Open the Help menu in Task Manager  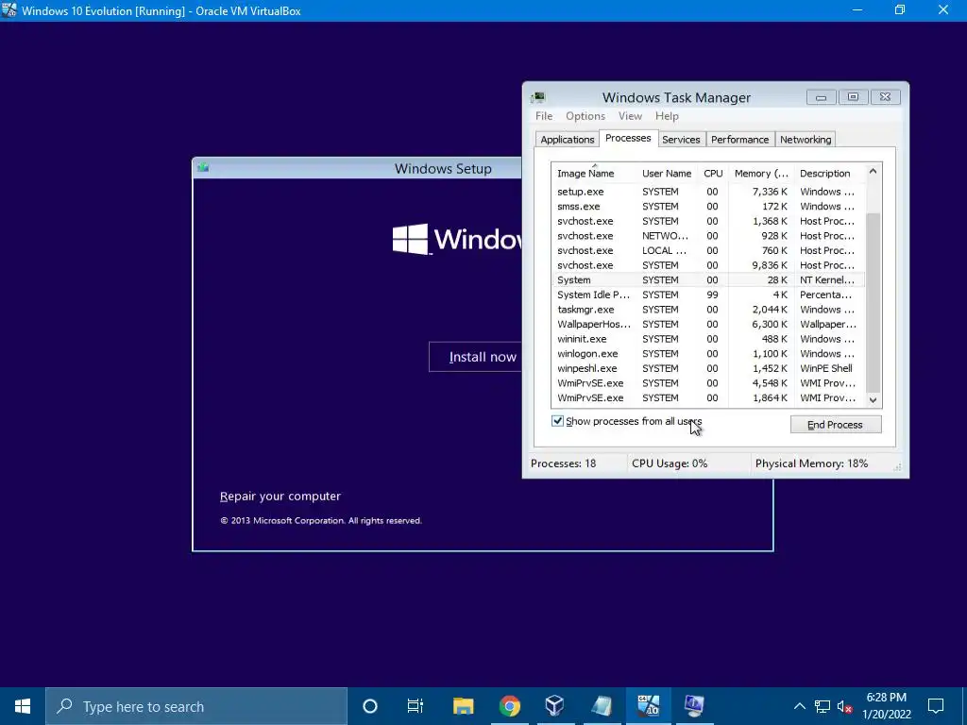pyautogui.click(x=667, y=116)
